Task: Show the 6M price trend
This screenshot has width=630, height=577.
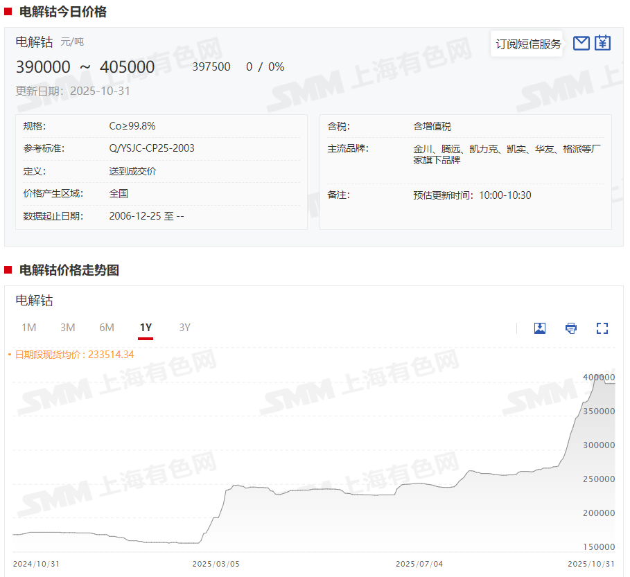Action: (107, 328)
